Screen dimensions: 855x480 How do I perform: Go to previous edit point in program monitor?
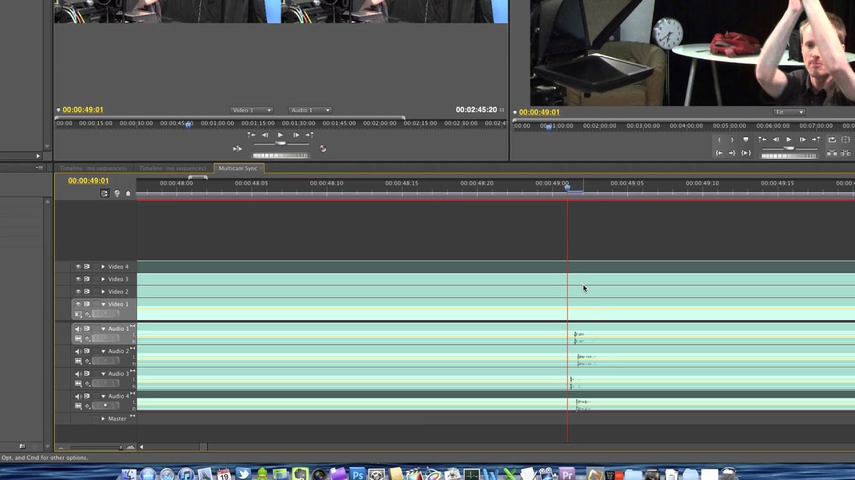tap(762, 139)
